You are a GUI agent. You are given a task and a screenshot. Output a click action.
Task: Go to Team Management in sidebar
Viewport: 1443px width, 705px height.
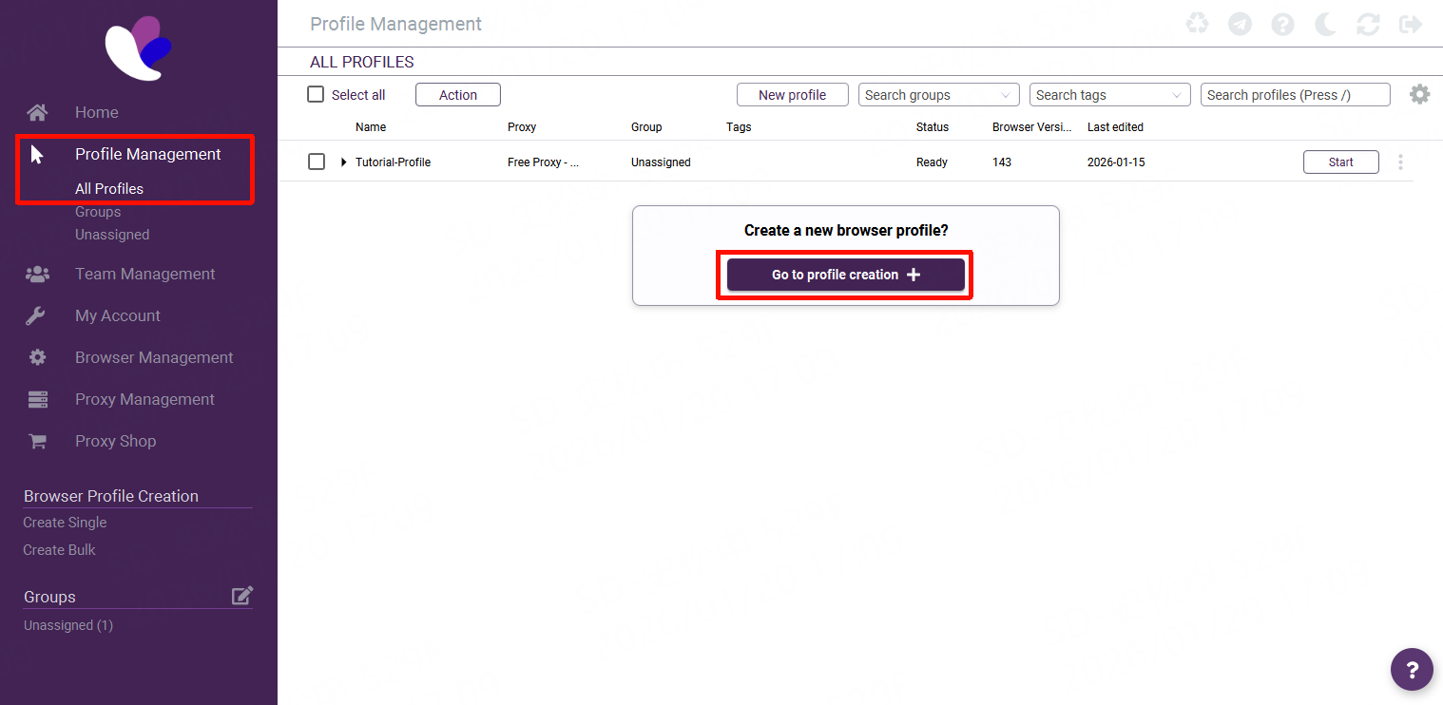point(144,274)
